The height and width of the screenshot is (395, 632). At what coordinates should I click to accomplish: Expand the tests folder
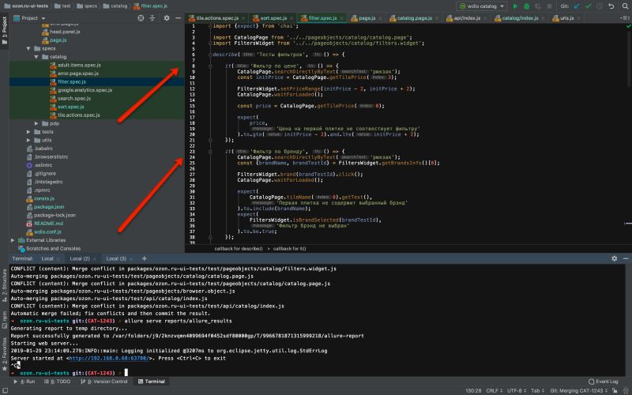click(x=28, y=132)
